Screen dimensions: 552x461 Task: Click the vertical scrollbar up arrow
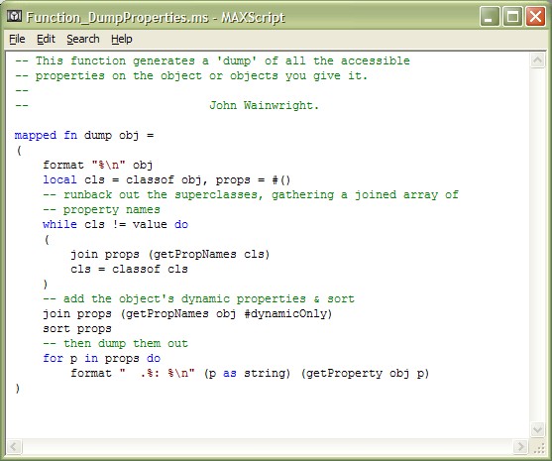click(537, 60)
